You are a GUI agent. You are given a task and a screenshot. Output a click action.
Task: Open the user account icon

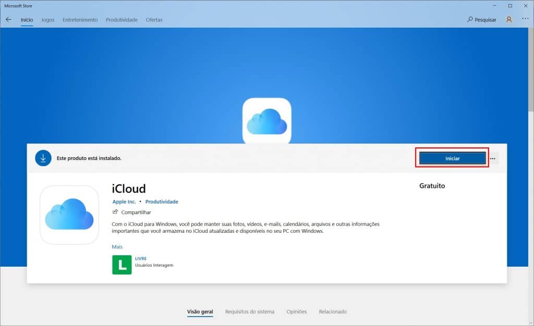(x=509, y=20)
